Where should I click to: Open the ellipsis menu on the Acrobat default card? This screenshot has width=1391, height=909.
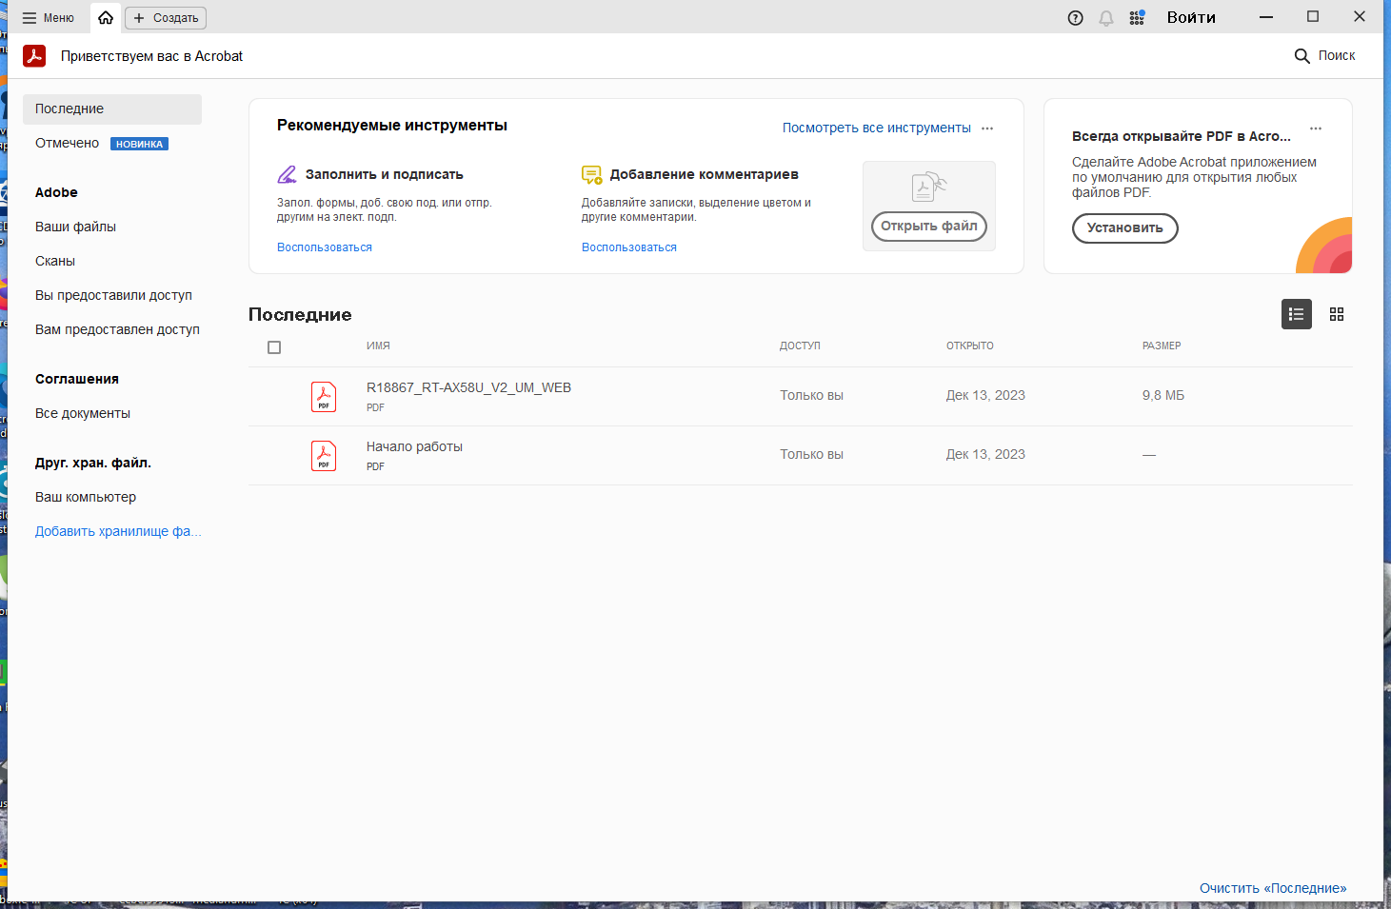pos(1316,128)
